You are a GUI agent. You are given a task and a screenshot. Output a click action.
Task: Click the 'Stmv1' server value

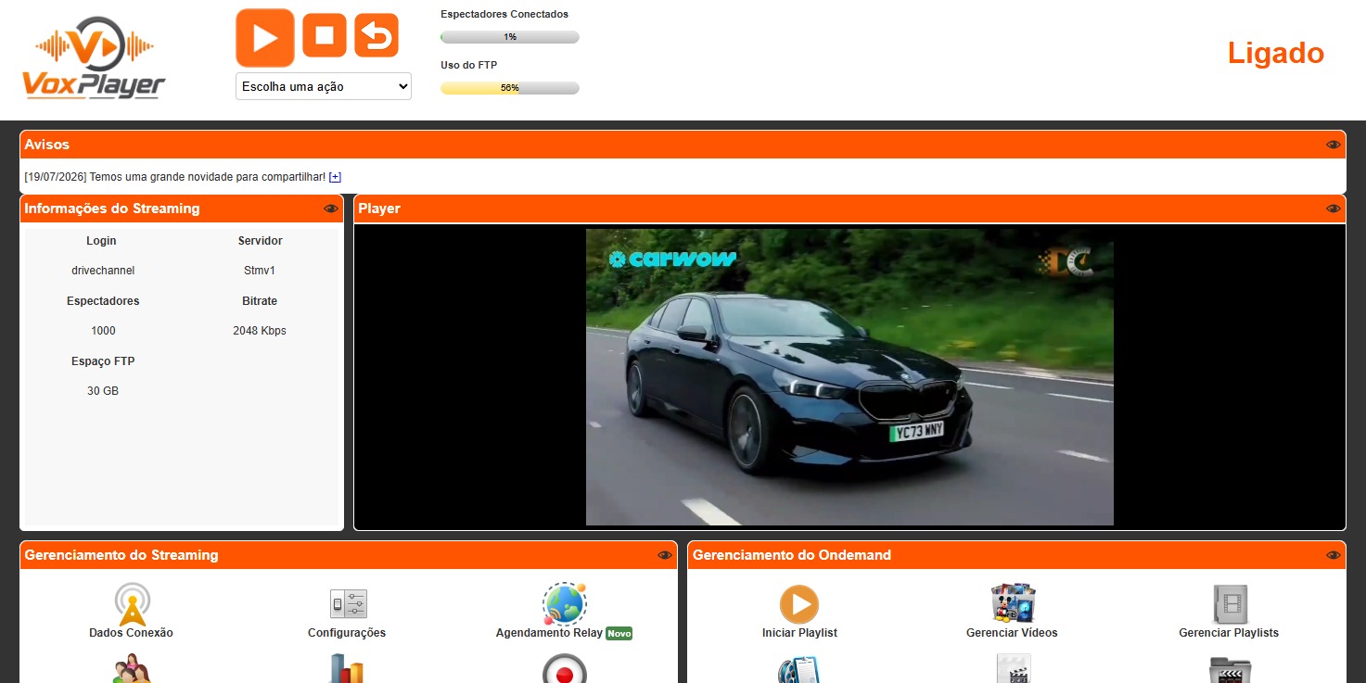pyautogui.click(x=260, y=271)
